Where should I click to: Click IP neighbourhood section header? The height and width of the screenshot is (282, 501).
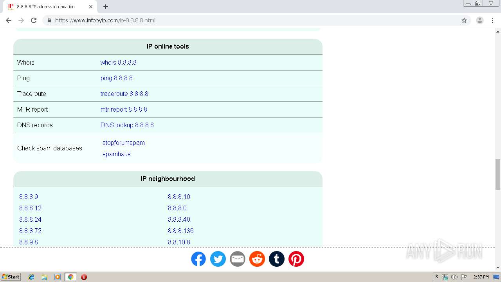coord(168,179)
